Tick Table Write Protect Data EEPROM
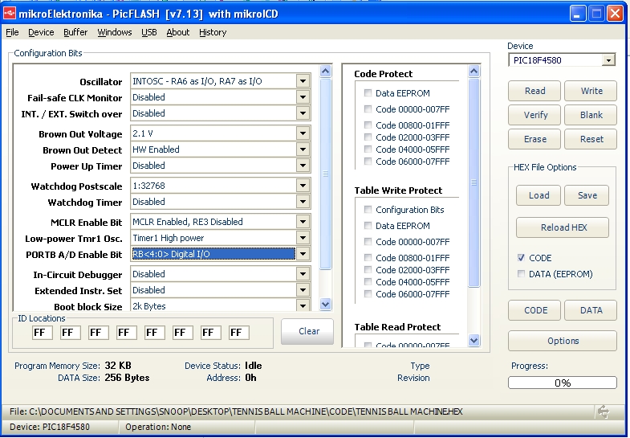 pyautogui.click(x=368, y=225)
